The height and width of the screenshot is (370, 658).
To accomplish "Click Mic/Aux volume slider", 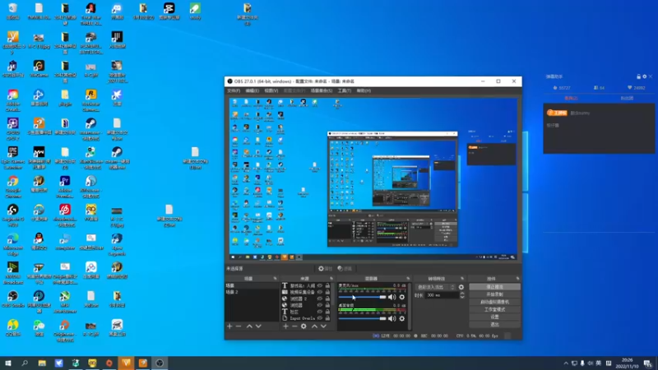I will tap(362, 297).
